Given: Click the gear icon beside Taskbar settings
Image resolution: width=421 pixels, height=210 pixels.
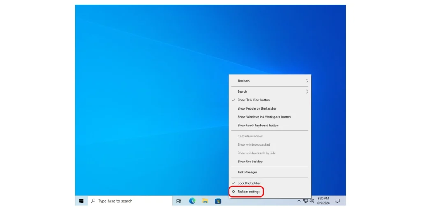Looking at the screenshot, I should pos(234,192).
